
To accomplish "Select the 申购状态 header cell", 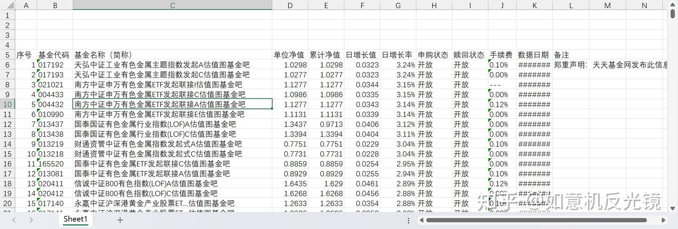I will coord(434,55).
